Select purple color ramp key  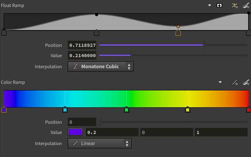(x=4, y=110)
